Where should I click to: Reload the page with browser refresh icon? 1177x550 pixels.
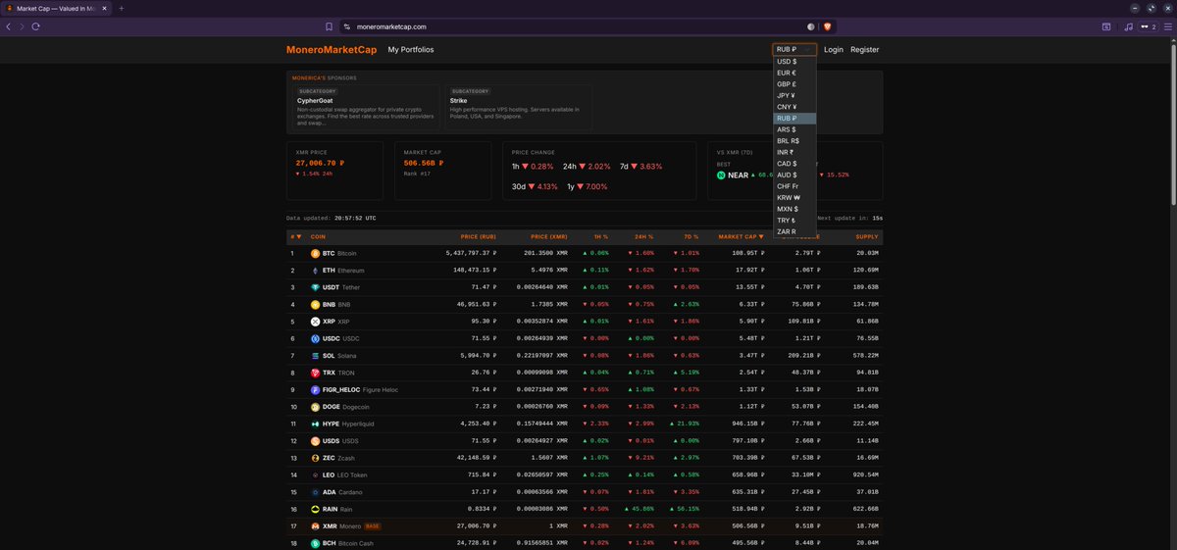[x=35, y=26]
